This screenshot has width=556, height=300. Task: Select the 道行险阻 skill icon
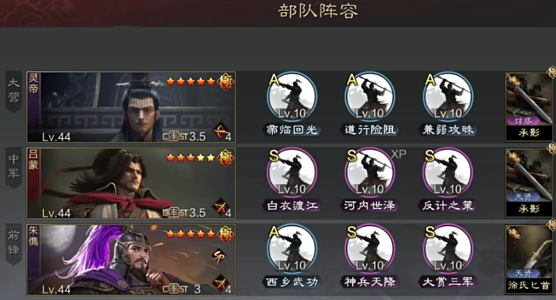[370, 97]
